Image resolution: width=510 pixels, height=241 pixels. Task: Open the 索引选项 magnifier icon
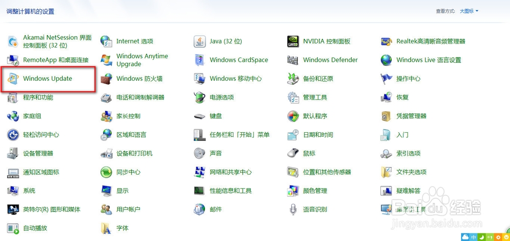pyautogui.click(x=387, y=153)
